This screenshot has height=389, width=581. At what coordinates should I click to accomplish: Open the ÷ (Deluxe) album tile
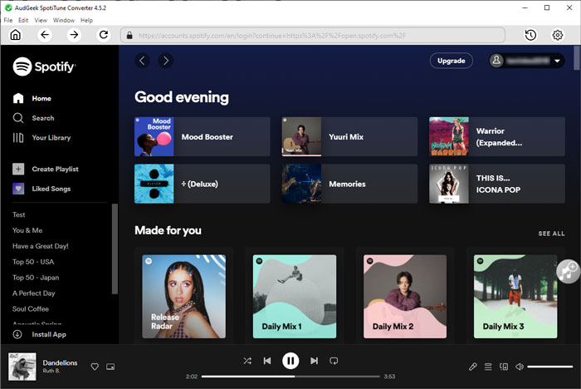pos(203,184)
